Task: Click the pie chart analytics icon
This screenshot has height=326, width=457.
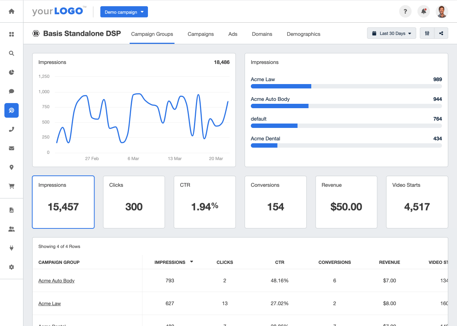Action: click(x=11, y=72)
